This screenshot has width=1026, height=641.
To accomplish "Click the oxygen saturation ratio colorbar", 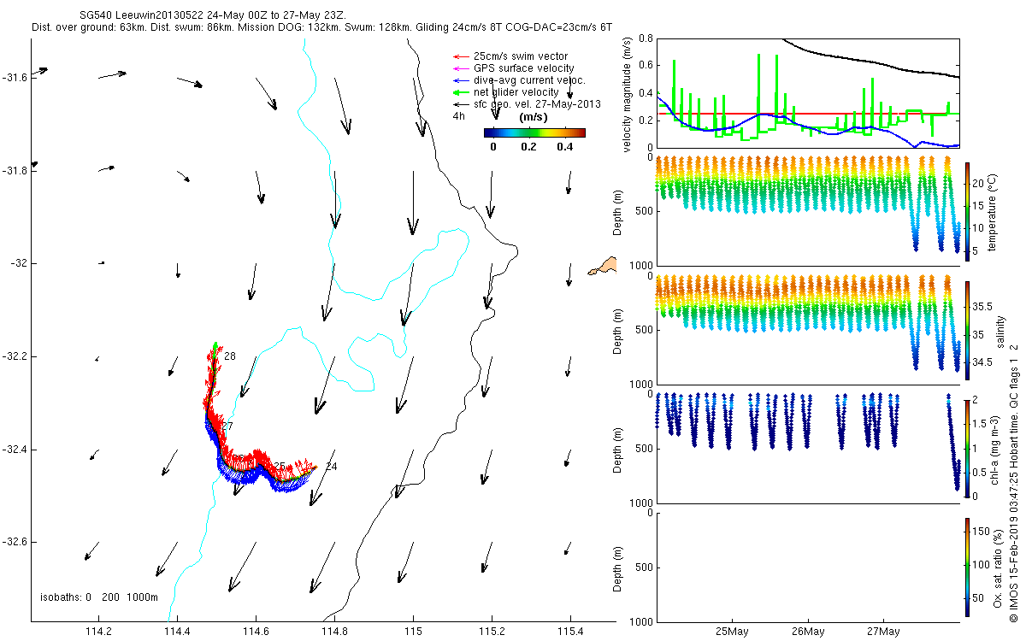I will click(x=967, y=567).
